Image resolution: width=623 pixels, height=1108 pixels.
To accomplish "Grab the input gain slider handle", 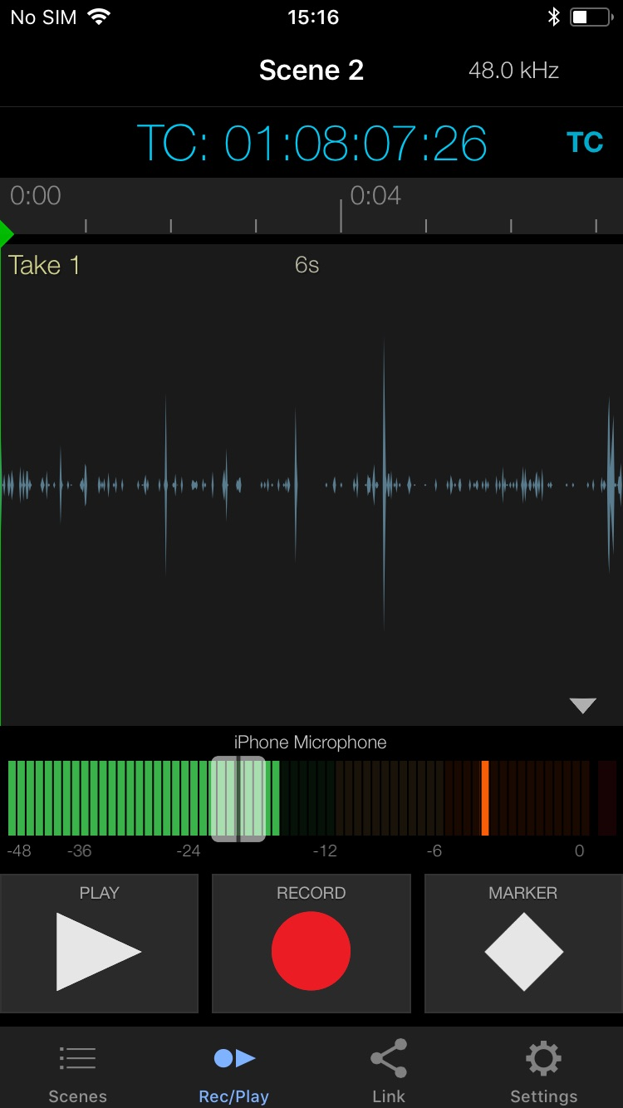I will point(238,798).
